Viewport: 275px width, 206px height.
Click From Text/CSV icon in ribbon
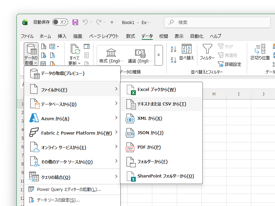(44, 47)
